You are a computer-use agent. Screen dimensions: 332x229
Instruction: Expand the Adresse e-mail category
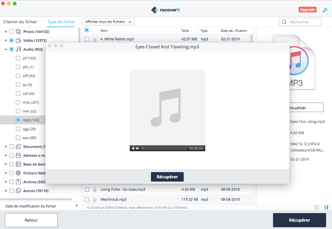(6, 155)
